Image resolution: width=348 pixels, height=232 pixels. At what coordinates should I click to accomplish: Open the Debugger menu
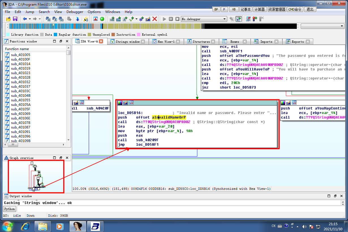[75, 12]
